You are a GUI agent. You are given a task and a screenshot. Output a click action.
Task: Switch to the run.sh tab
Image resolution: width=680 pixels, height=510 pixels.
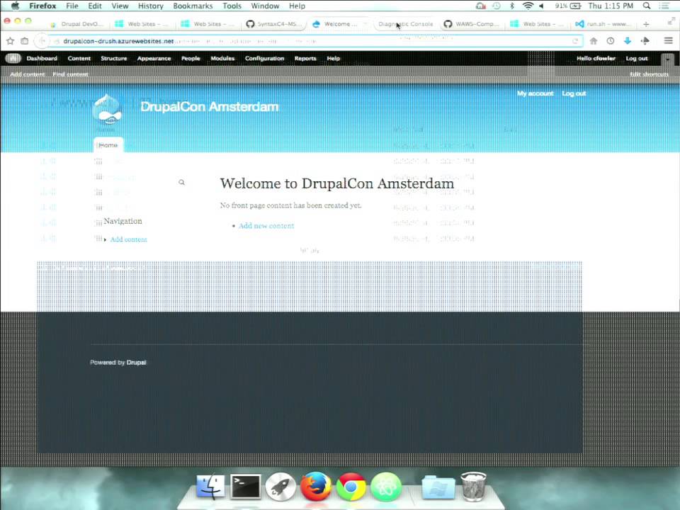[603, 24]
